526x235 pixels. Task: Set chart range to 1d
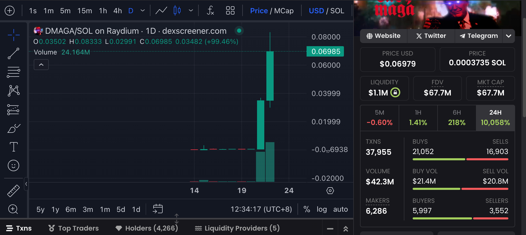pyautogui.click(x=136, y=209)
